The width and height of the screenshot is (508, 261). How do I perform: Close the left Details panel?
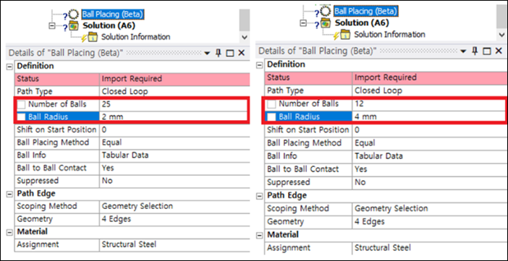tap(242, 53)
